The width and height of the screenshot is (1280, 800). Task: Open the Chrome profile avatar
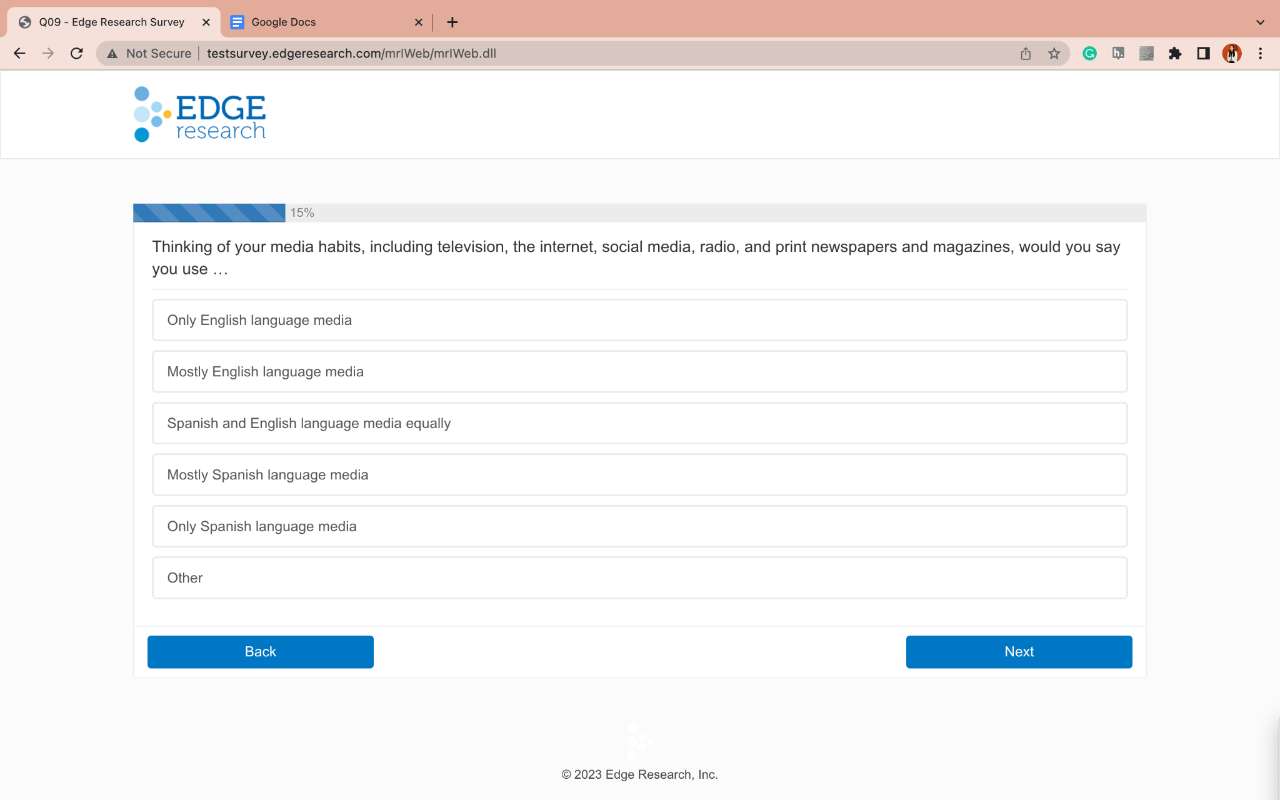pyautogui.click(x=1232, y=53)
